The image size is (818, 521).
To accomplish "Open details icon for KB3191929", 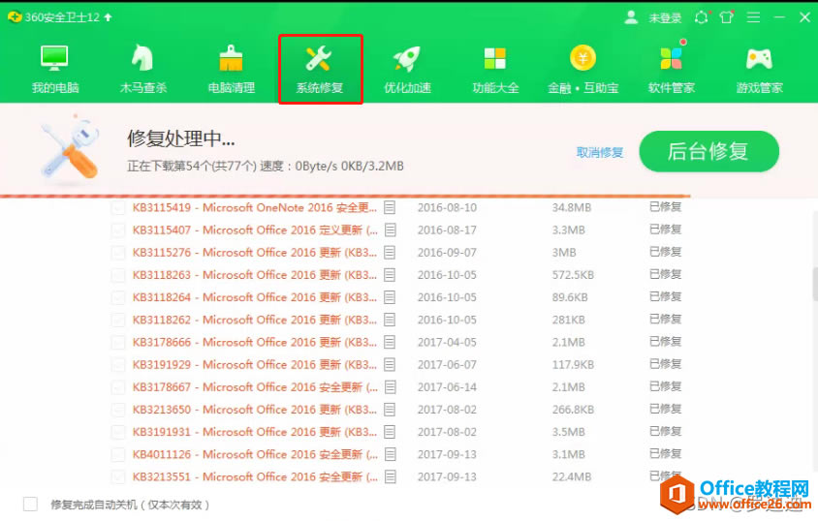I will coord(390,365).
